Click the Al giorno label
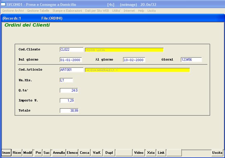The image size is (225, 158). tap(104, 59)
